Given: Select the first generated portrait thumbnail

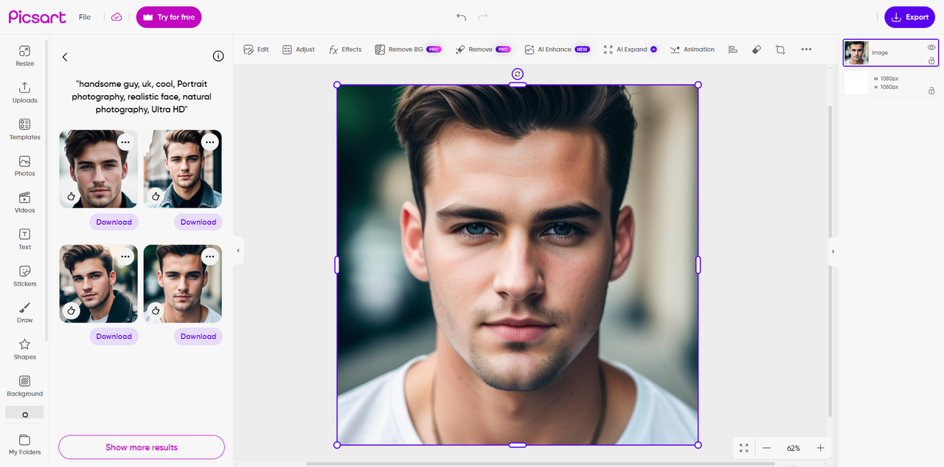Looking at the screenshot, I should (x=98, y=169).
